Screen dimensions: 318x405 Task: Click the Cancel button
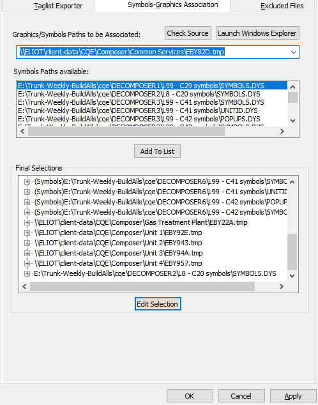coord(241,396)
